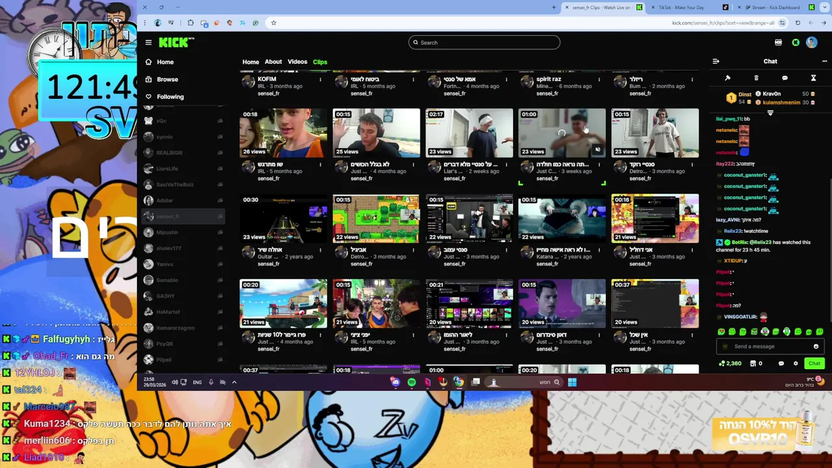832x468 pixels.
Task: Click the Search field on Kick
Action: tap(484, 42)
